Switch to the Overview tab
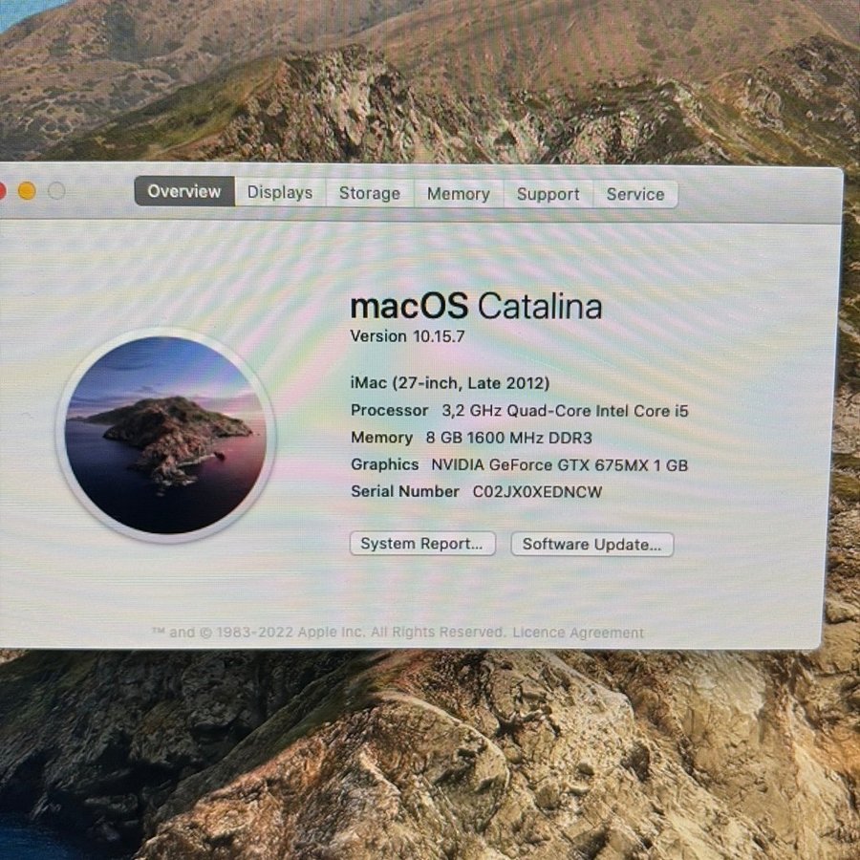 coord(183,191)
